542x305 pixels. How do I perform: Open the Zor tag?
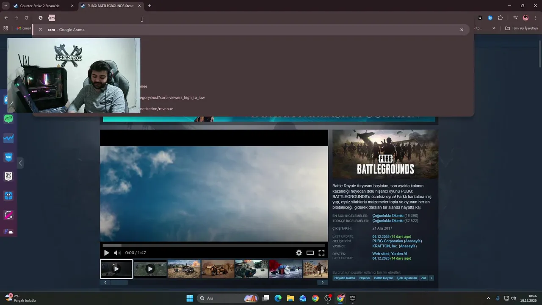423,278
